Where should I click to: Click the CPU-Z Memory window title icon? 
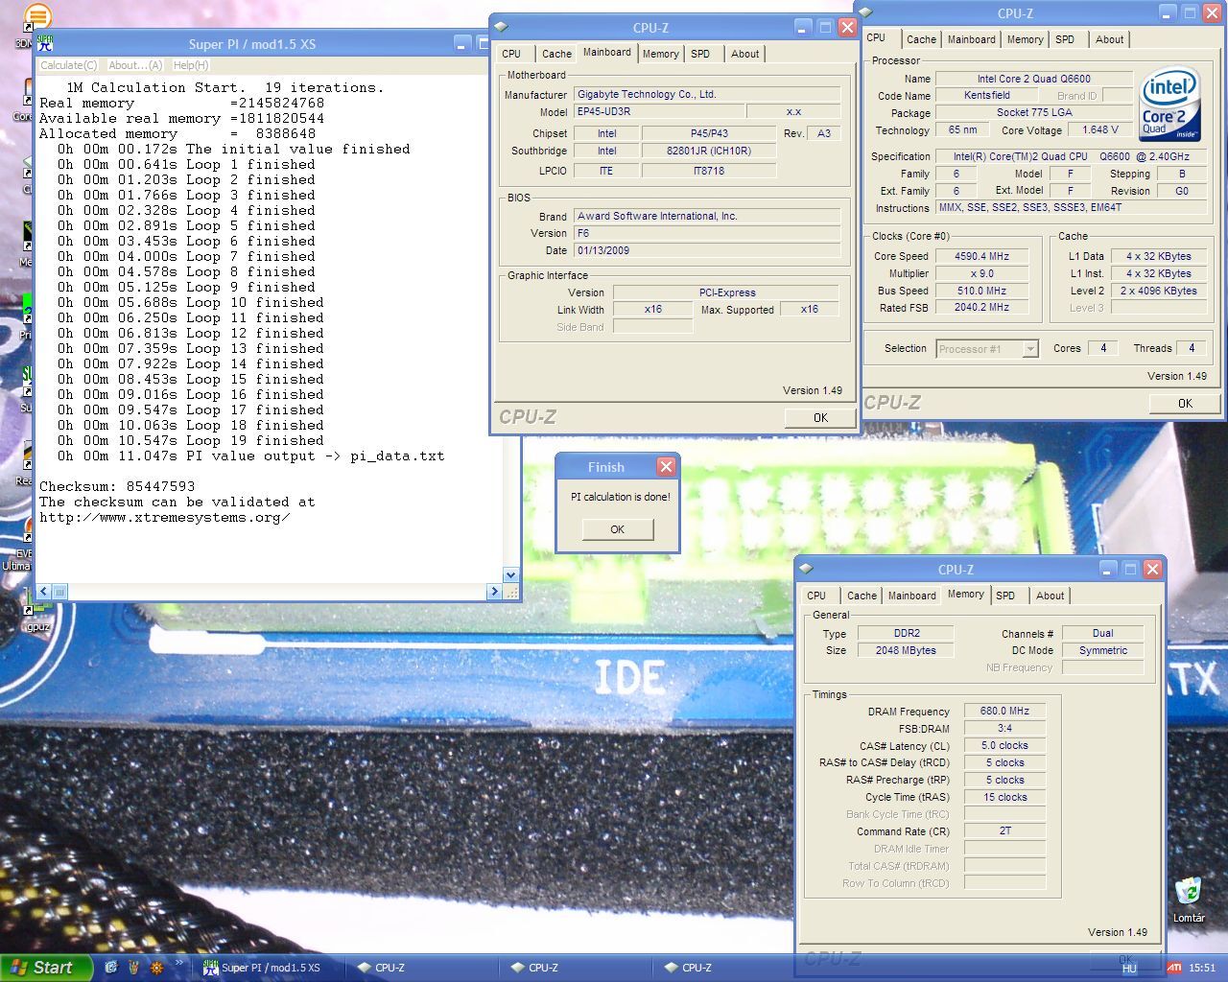[x=806, y=569]
